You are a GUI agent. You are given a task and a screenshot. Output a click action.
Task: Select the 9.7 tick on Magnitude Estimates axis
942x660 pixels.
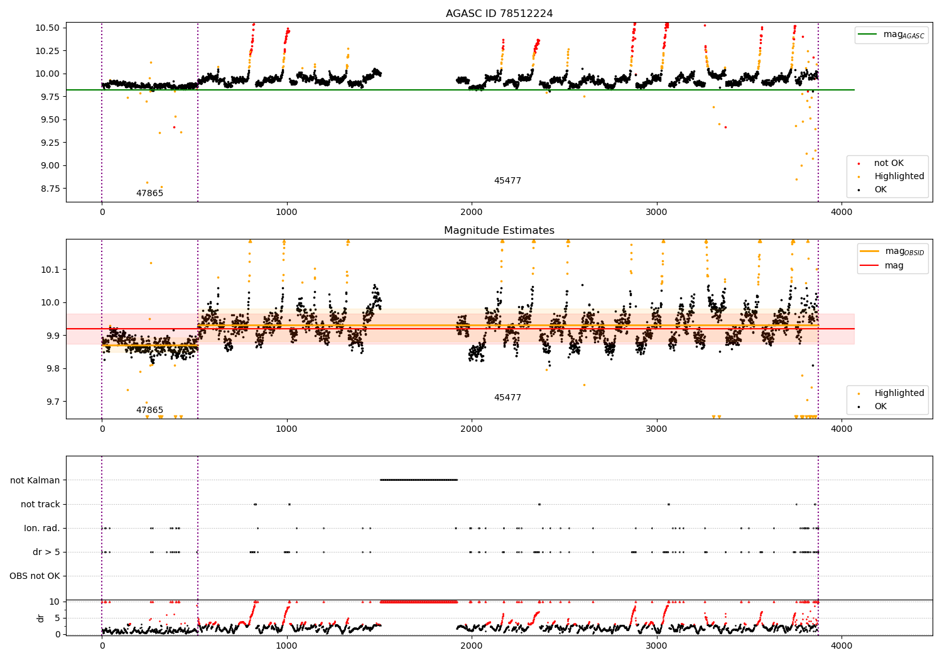click(52, 402)
